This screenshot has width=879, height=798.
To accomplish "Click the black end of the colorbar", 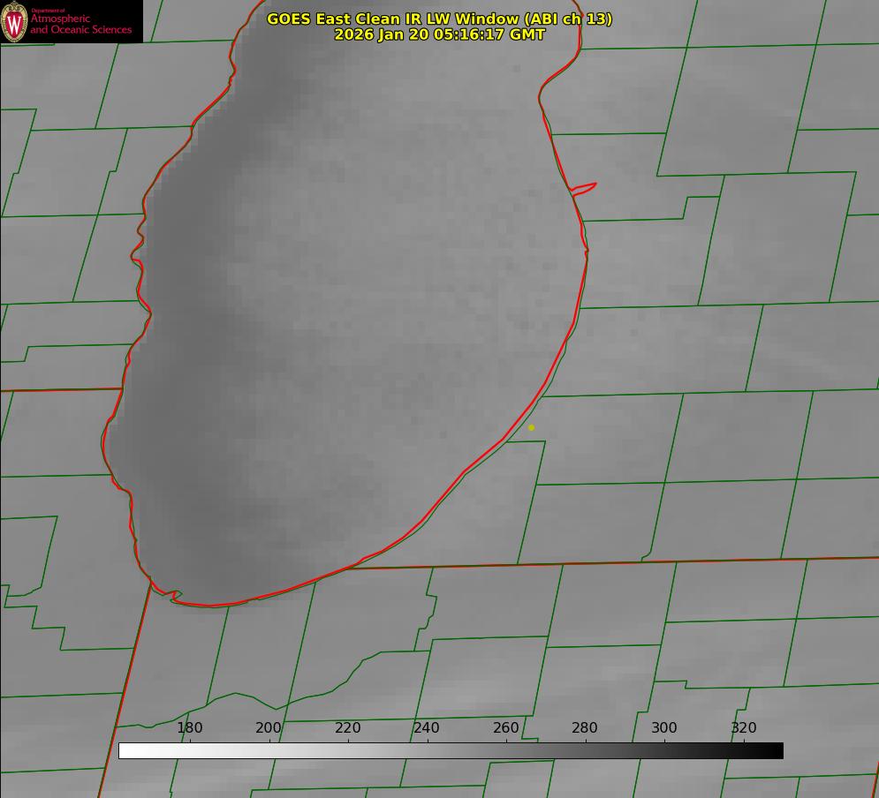I will point(774,750).
